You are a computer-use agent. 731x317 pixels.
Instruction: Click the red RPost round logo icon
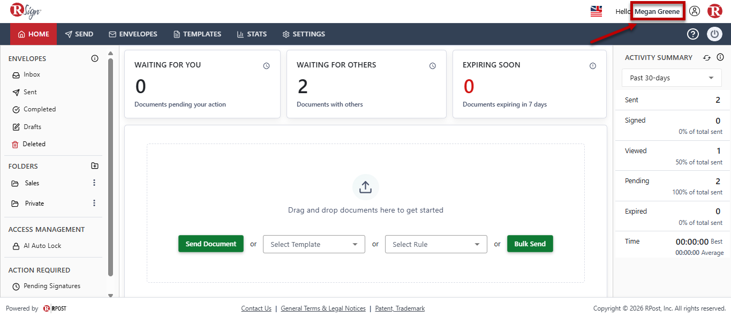click(x=715, y=11)
